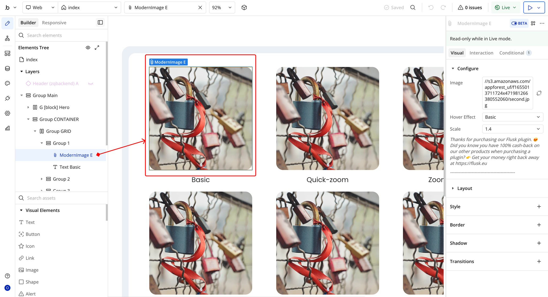Switch to the Responsive tab

[54, 22]
